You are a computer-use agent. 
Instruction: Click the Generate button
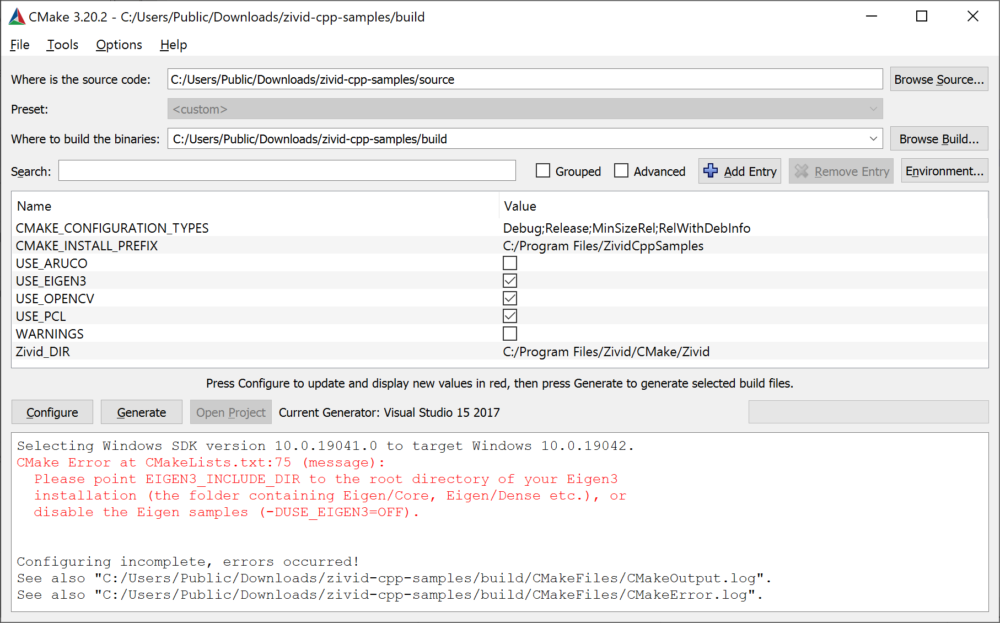pyautogui.click(x=142, y=412)
